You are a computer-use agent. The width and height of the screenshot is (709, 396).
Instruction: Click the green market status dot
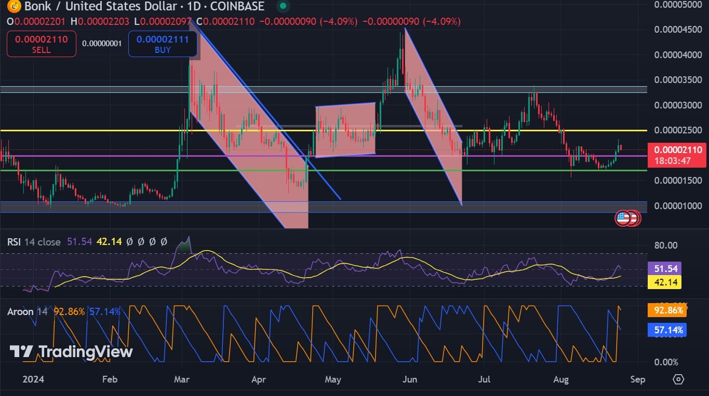coord(282,7)
